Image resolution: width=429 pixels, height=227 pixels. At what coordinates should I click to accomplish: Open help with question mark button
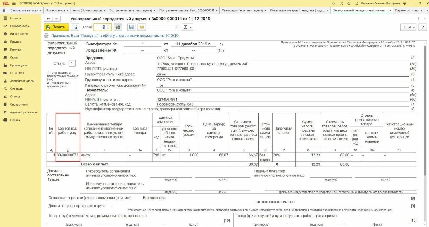click(423, 27)
